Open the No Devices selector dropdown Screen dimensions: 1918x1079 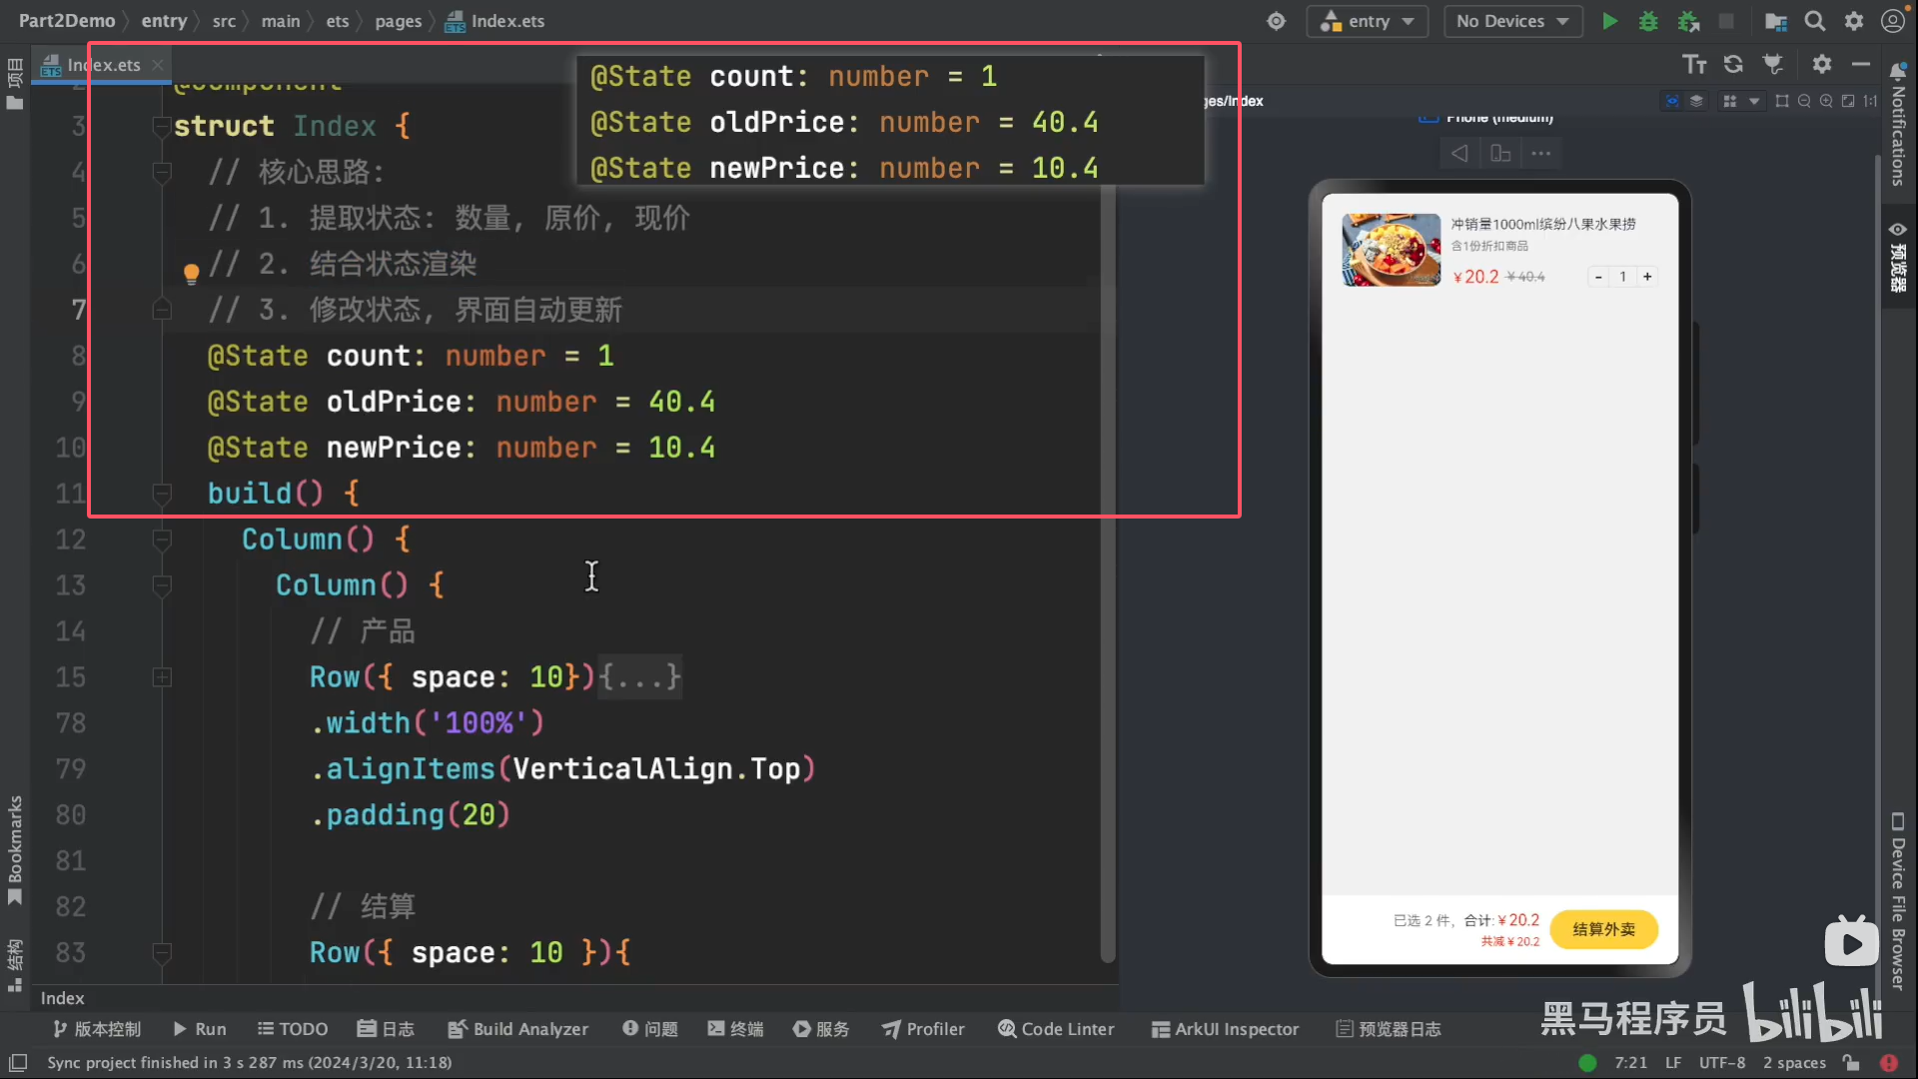(x=1512, y=21)
